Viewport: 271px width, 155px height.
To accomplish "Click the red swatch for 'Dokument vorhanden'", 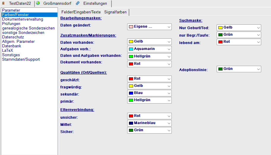I will pyautogui.click(x=131, y=64).
